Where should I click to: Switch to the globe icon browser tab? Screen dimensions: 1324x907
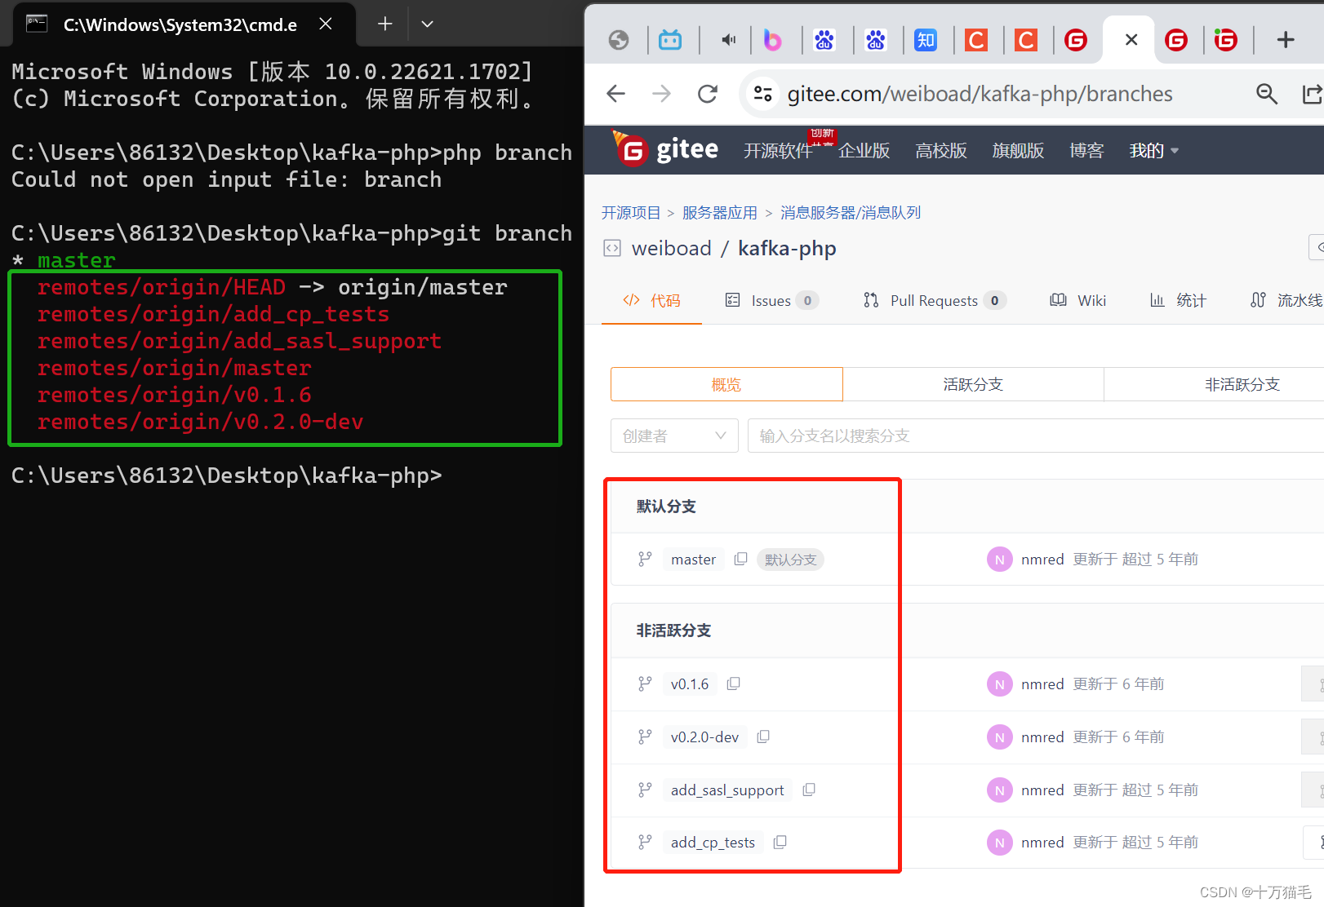click(x=619, y=39)
